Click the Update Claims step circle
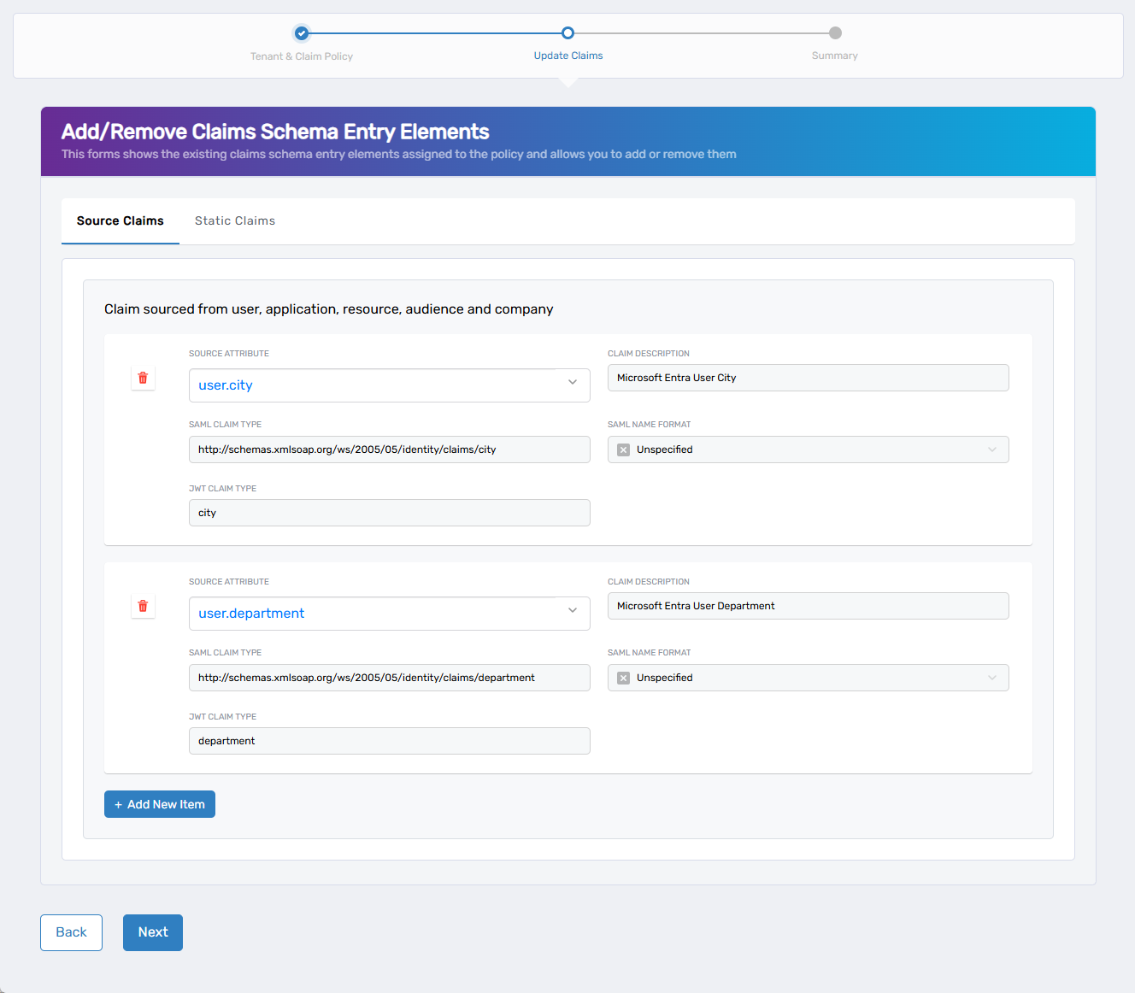The height and width of the screenshot is (993, 1135). click(567, 33)
